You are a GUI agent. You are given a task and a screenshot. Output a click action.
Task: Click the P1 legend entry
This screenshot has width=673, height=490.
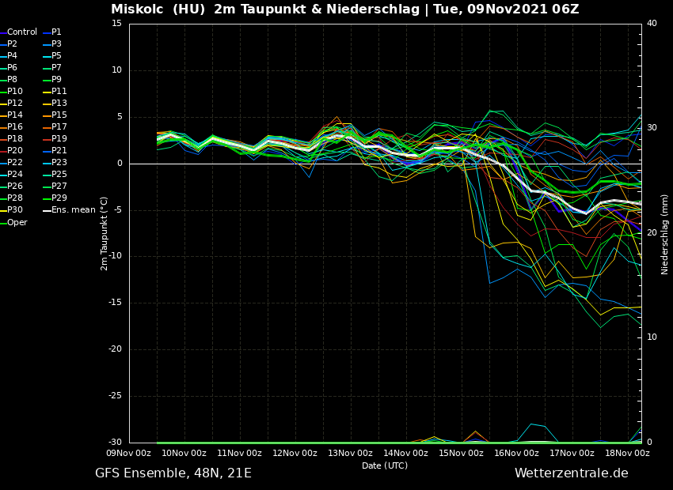click(x=56, y=32)
